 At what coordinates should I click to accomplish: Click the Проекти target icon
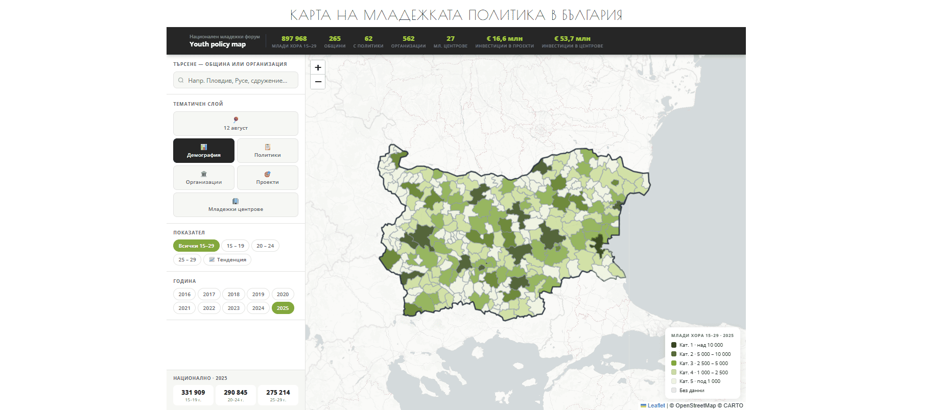tap(268, 174)
